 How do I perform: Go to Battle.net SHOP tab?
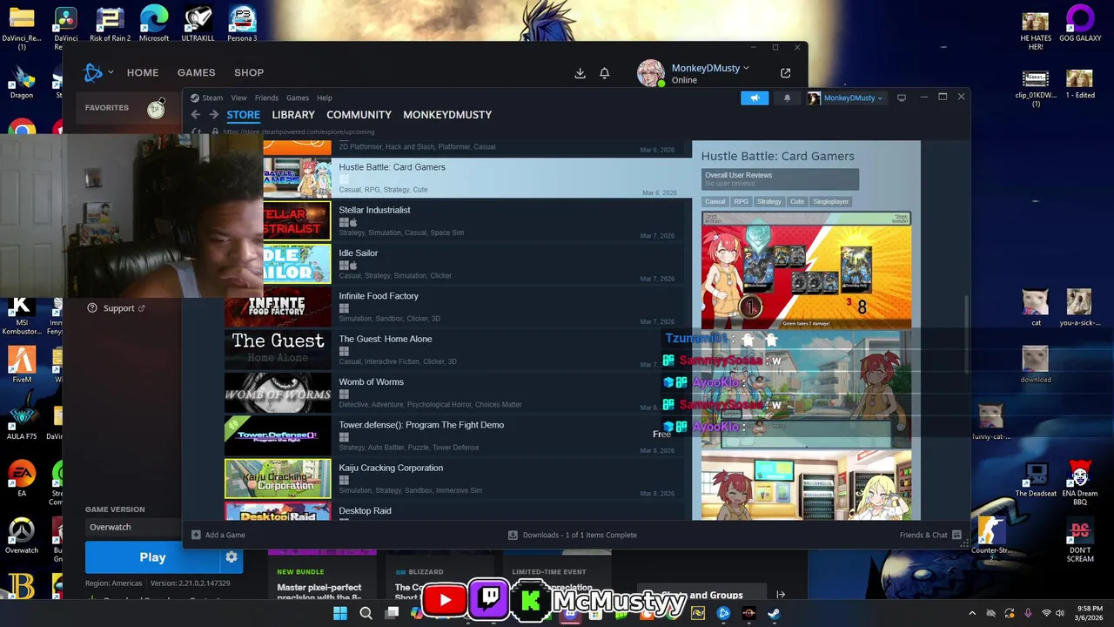pyautogui.click(x=249, y=72)
